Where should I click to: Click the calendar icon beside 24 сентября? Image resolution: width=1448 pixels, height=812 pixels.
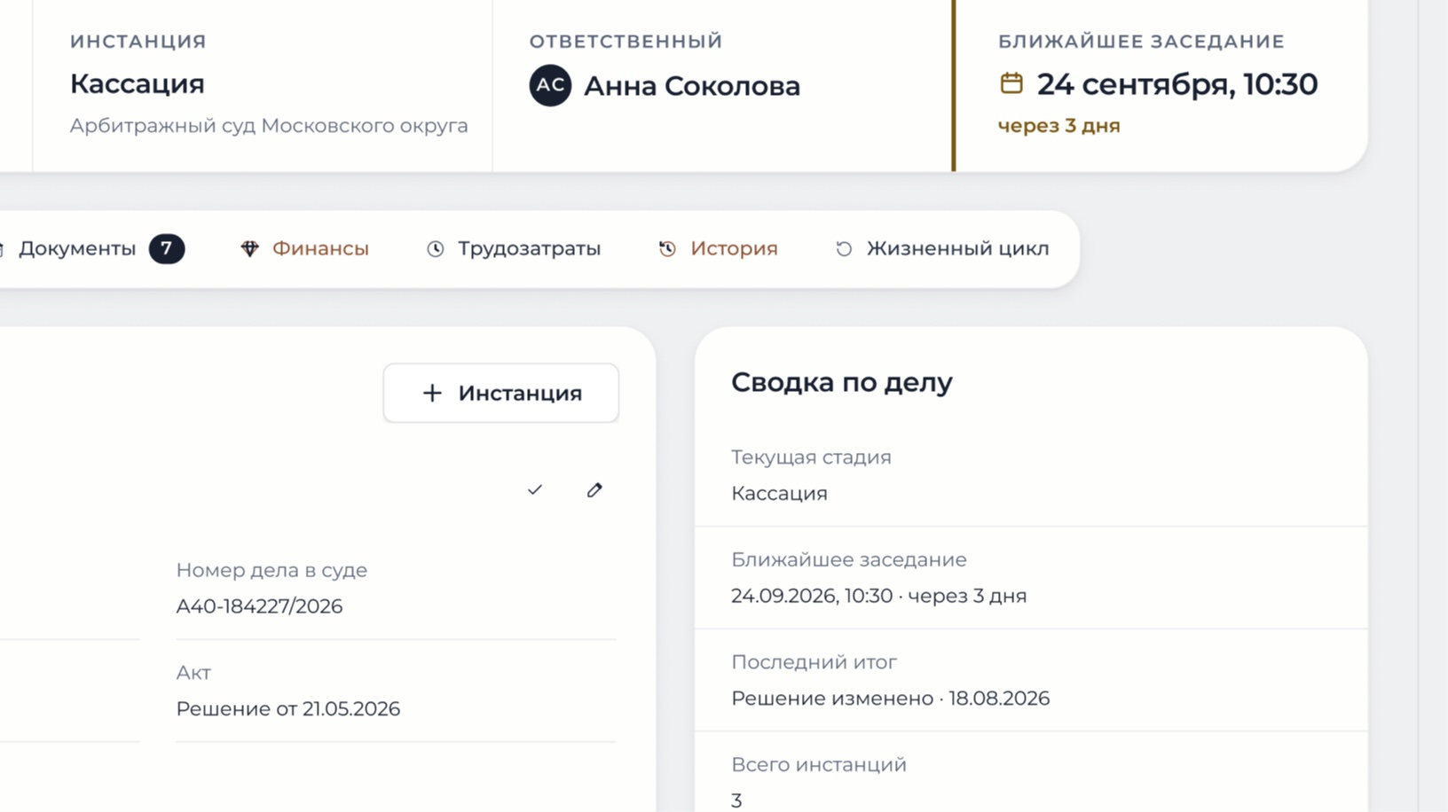[x=1011, y=83]
